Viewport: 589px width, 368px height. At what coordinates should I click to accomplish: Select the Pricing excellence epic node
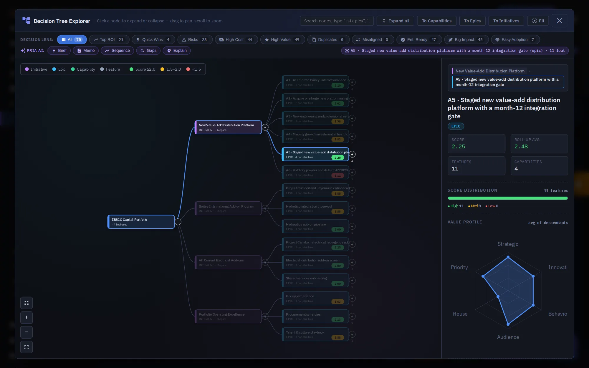coord(315,299)
